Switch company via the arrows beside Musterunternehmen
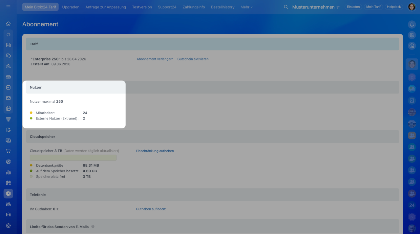This screenshot has width=420, height=234. click(338, 7)
